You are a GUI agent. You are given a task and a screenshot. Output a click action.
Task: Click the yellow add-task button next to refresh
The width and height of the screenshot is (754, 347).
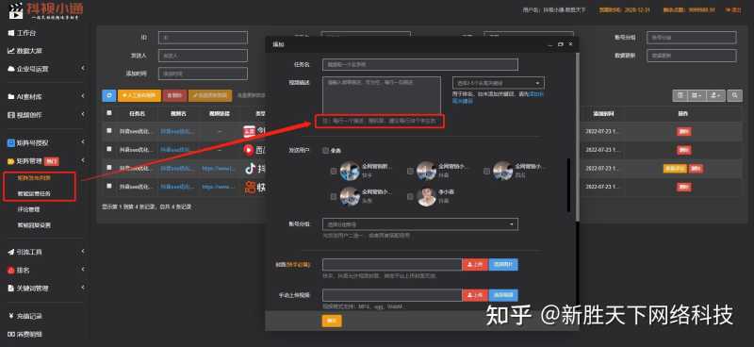point(139,95)
